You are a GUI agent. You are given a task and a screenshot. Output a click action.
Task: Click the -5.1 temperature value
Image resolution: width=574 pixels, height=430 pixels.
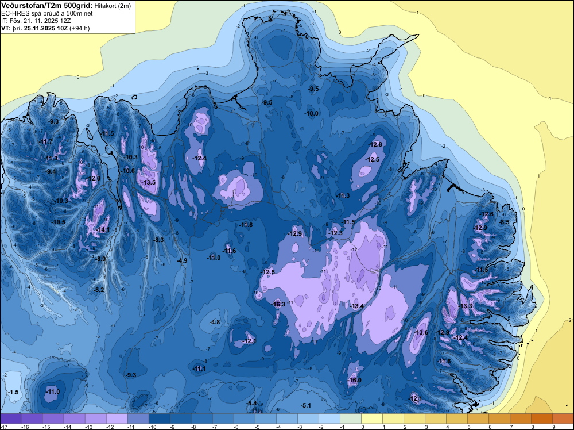point(306,405)
